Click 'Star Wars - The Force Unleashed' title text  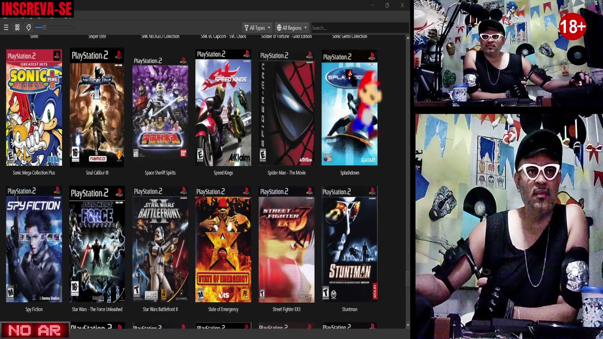(97, 309)
